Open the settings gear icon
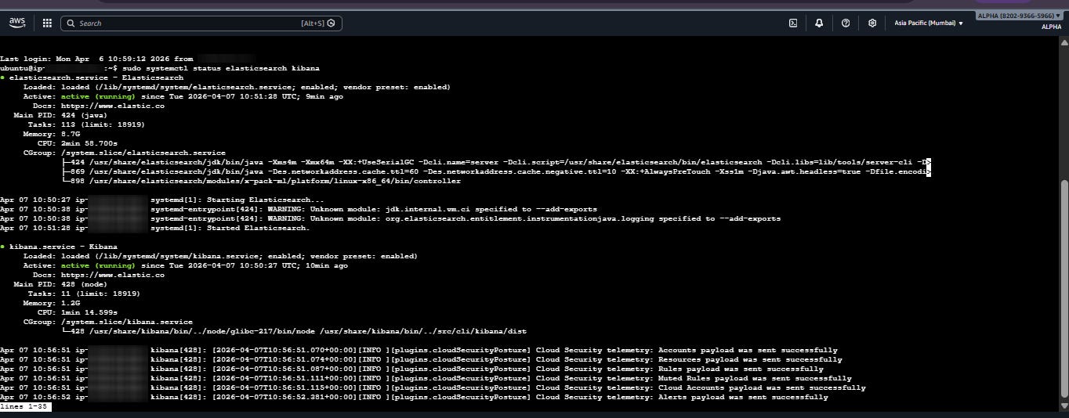The width and height of the screenshot is (1069, 418). [872, 23]
